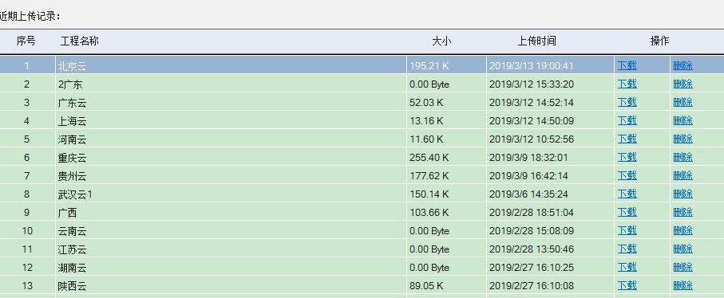This screenshot has width=724, height=298.
Task: Click upload time 2019/2/27 16:10:25
Action: click(532, 268)
